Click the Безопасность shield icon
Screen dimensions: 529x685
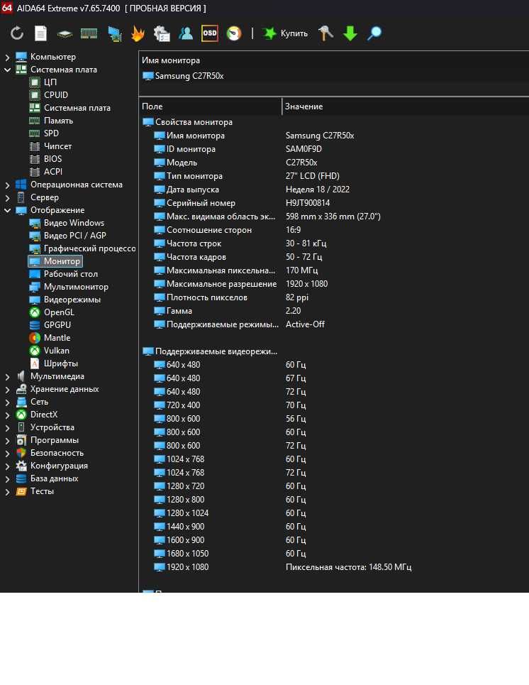pyautogui.click(x=21, y=453)
